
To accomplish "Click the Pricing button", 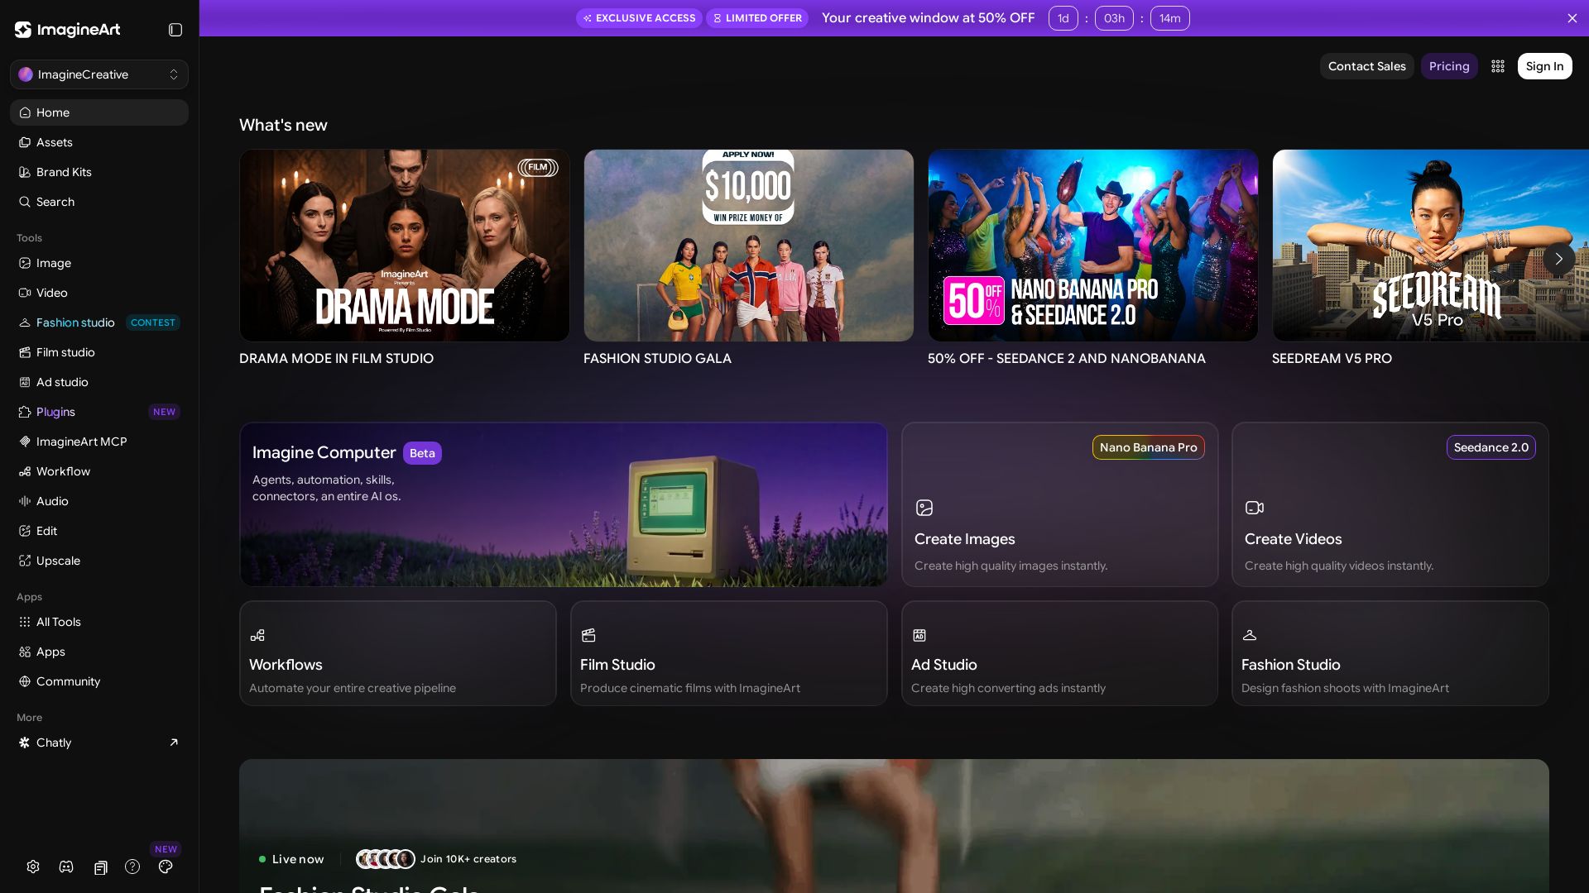I will pyautogui.click(x=1449, y=66).
